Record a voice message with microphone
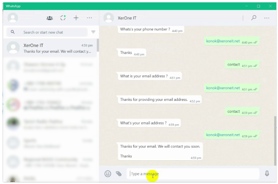 coord(267,174)
